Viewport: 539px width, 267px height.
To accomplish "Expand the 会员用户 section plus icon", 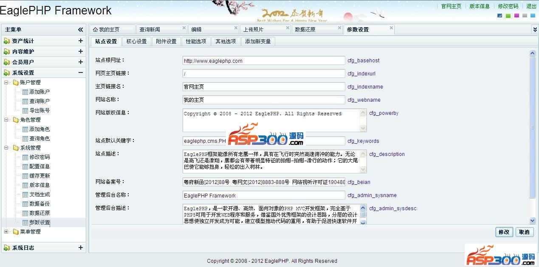I will point(80,62).
